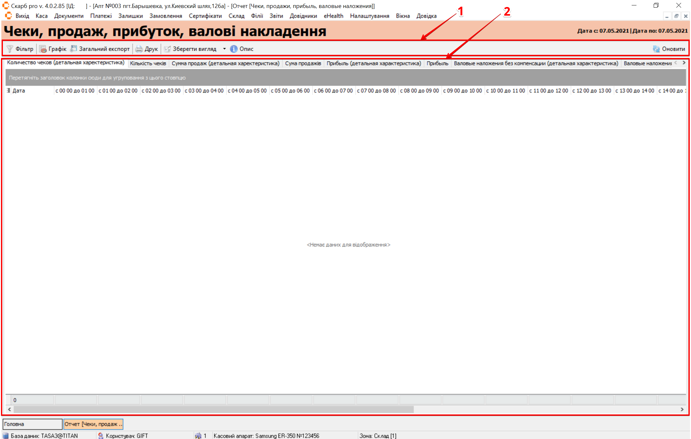
Task: Click the Графік chart icon
Action: tap(43, 49)
